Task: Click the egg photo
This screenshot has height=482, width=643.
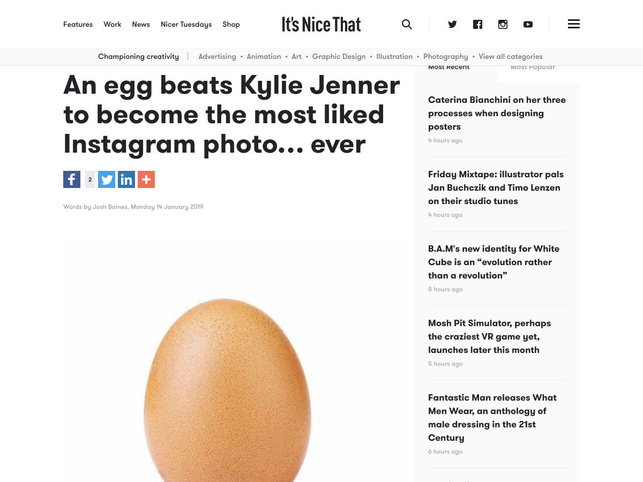Action: 227,386
